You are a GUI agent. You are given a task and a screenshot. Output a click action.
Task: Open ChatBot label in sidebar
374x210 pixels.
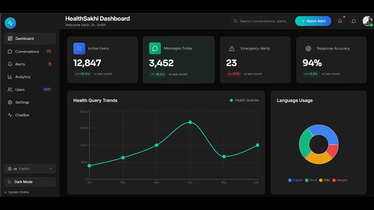tap(22, 115)
